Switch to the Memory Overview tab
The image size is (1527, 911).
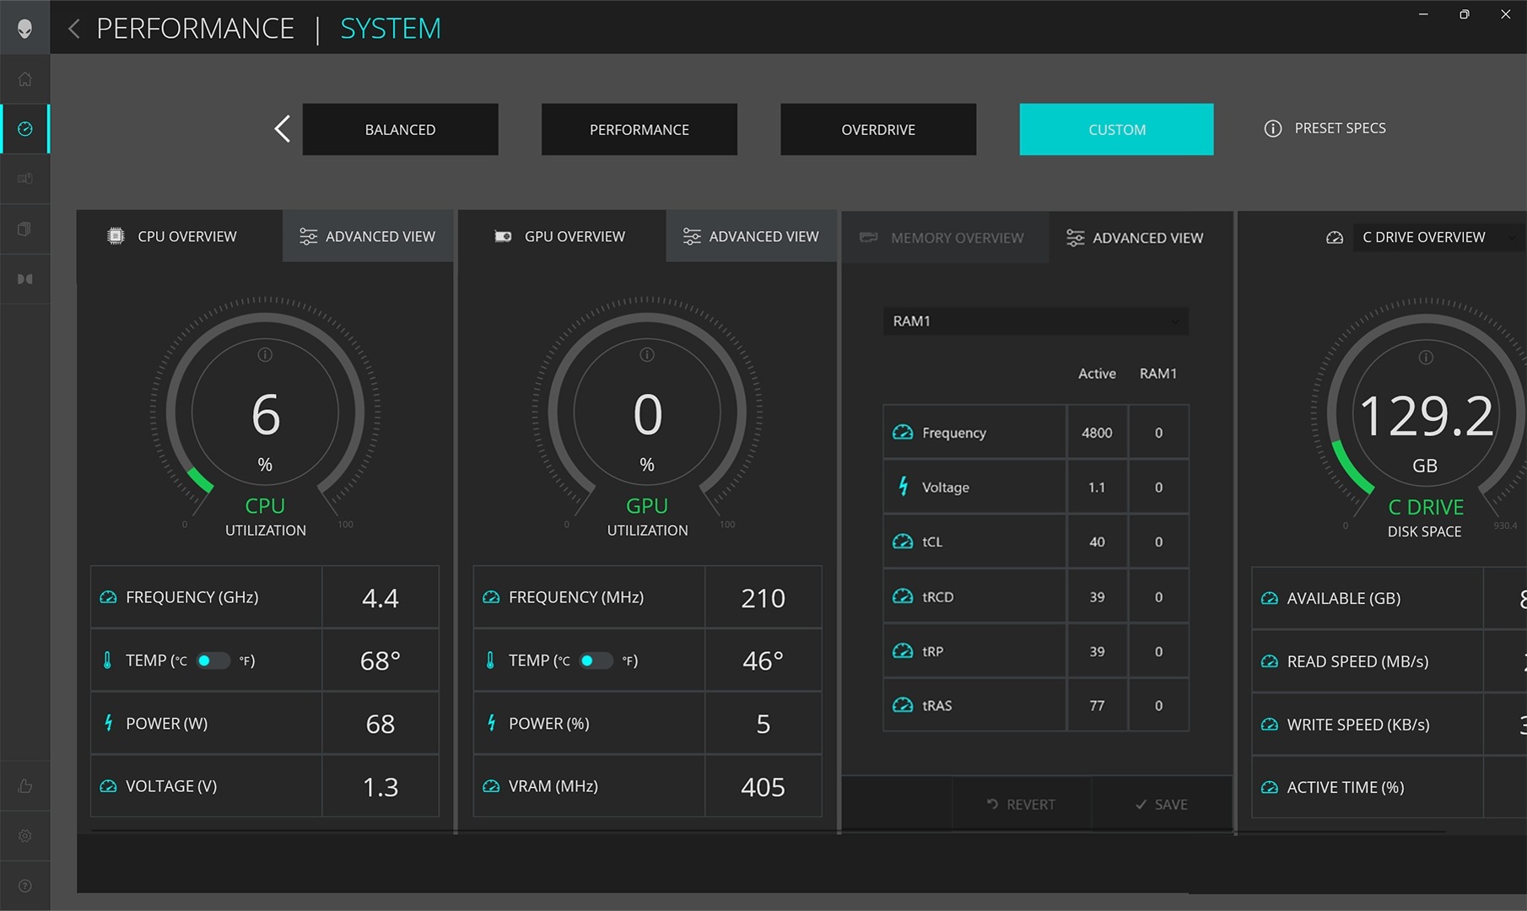pyautogui.click(x=945, y=237)
